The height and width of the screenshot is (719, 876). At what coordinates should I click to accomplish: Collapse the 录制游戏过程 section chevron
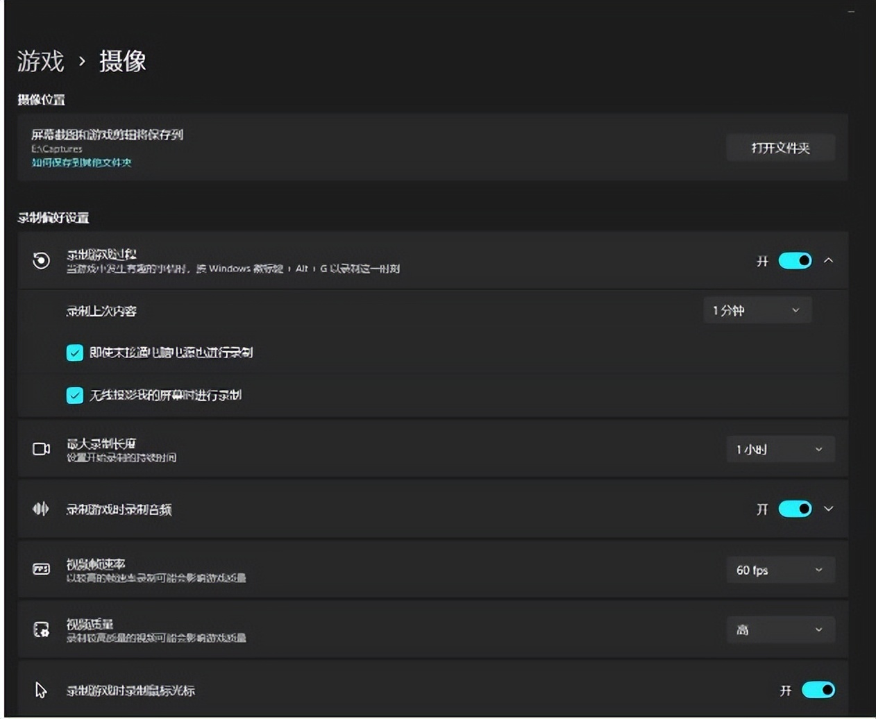click(829, 260)
